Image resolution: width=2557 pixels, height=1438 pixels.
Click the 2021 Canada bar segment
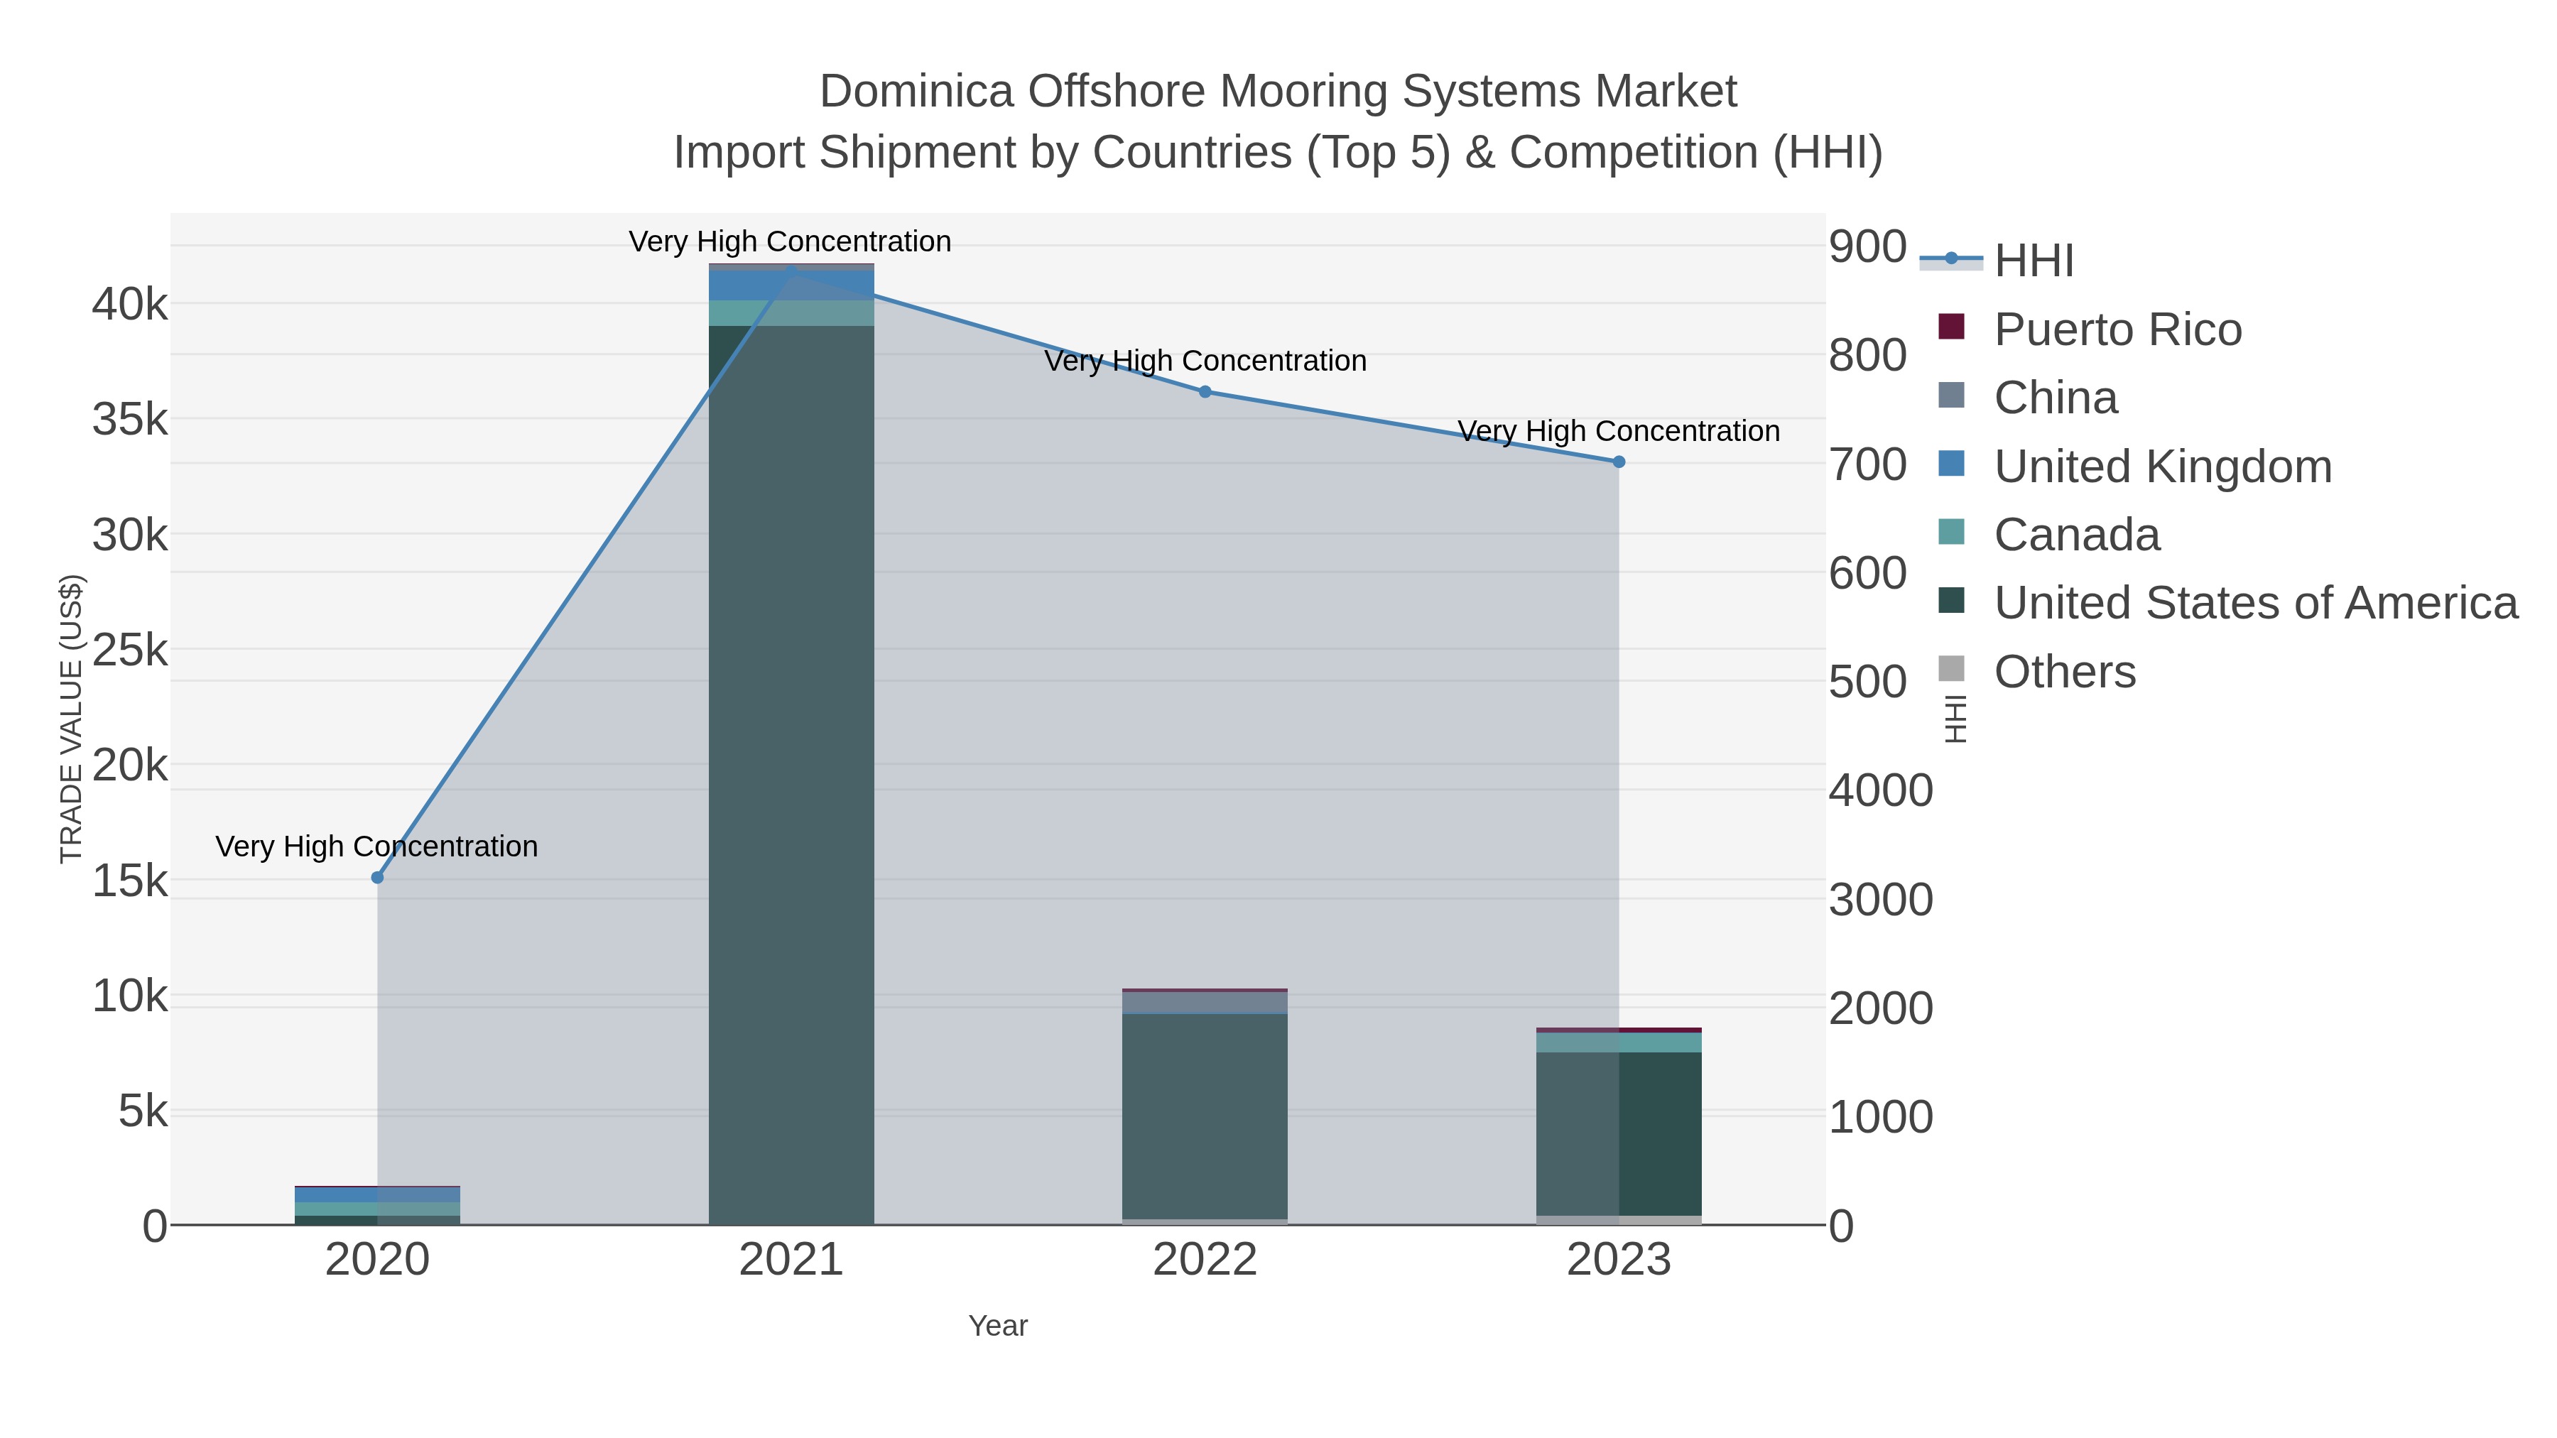[x=791, y=312]
